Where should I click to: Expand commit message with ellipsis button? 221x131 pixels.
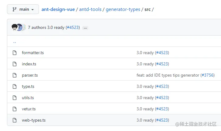[x=85, y=28]
